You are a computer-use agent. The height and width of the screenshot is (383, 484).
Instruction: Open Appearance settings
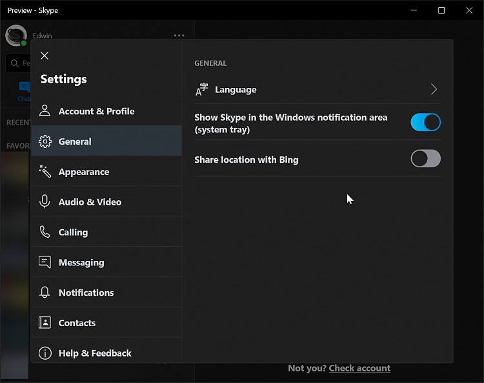coord(106,171)
